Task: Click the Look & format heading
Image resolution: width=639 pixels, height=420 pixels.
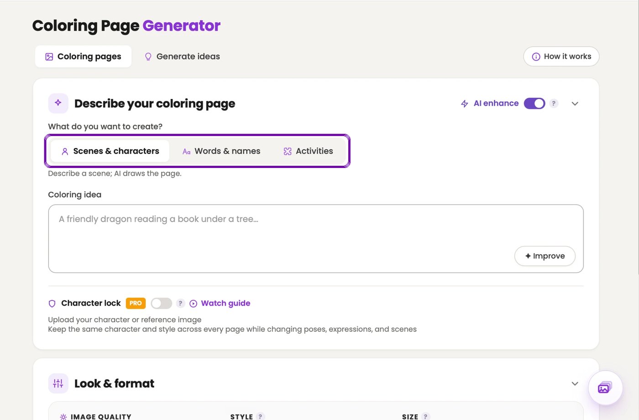Action: 114,383
